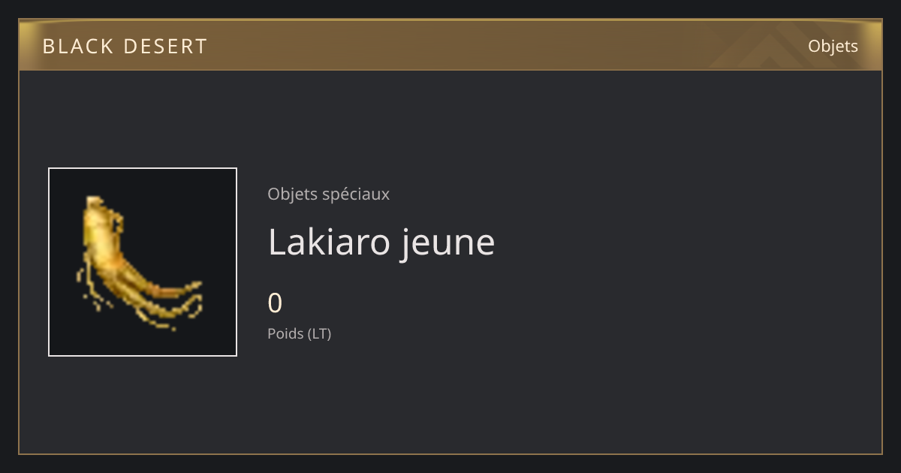
Task: Open the Objets spéciaux category
Action: click(x=328, y=194)
